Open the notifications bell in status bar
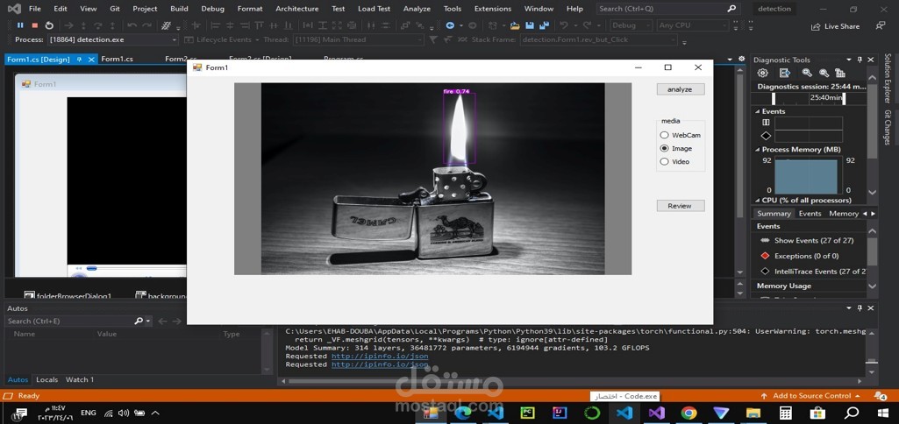The image size is (899, 424). [880, 396]
